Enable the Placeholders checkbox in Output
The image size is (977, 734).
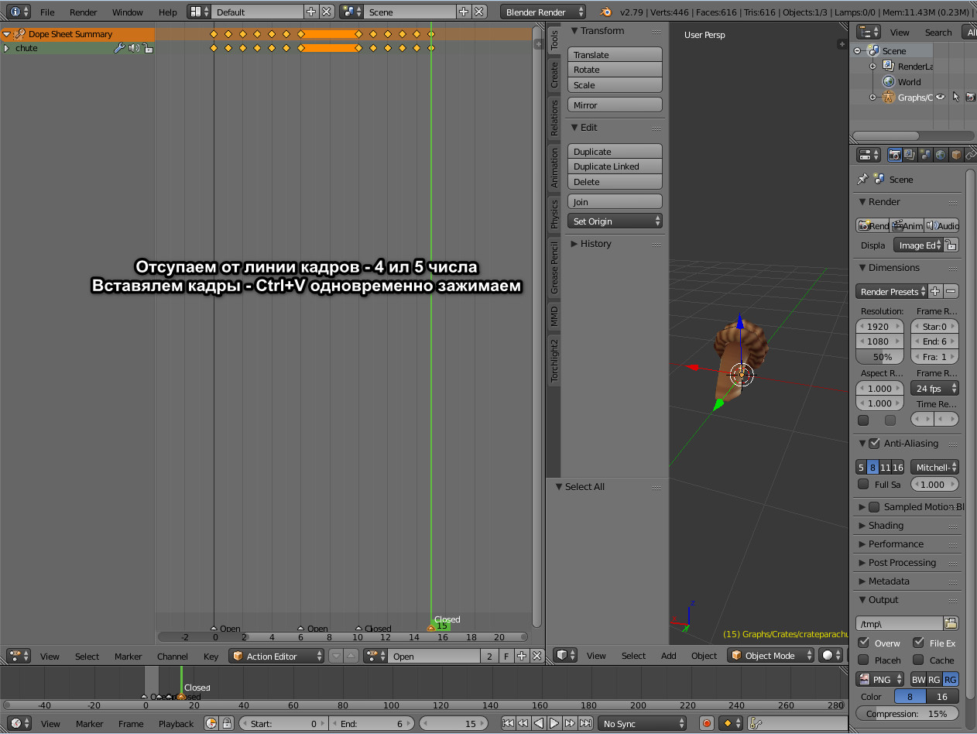tap(863, 660)
